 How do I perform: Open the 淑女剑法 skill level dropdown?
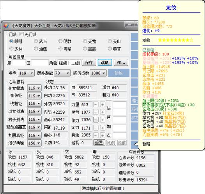(34, 111)
